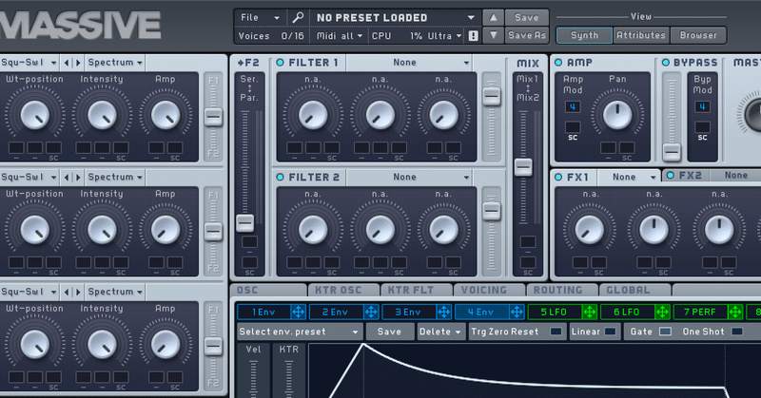Open the File dropdown menu
This screenshot has width=761, height=398.
tap(260, 17)
